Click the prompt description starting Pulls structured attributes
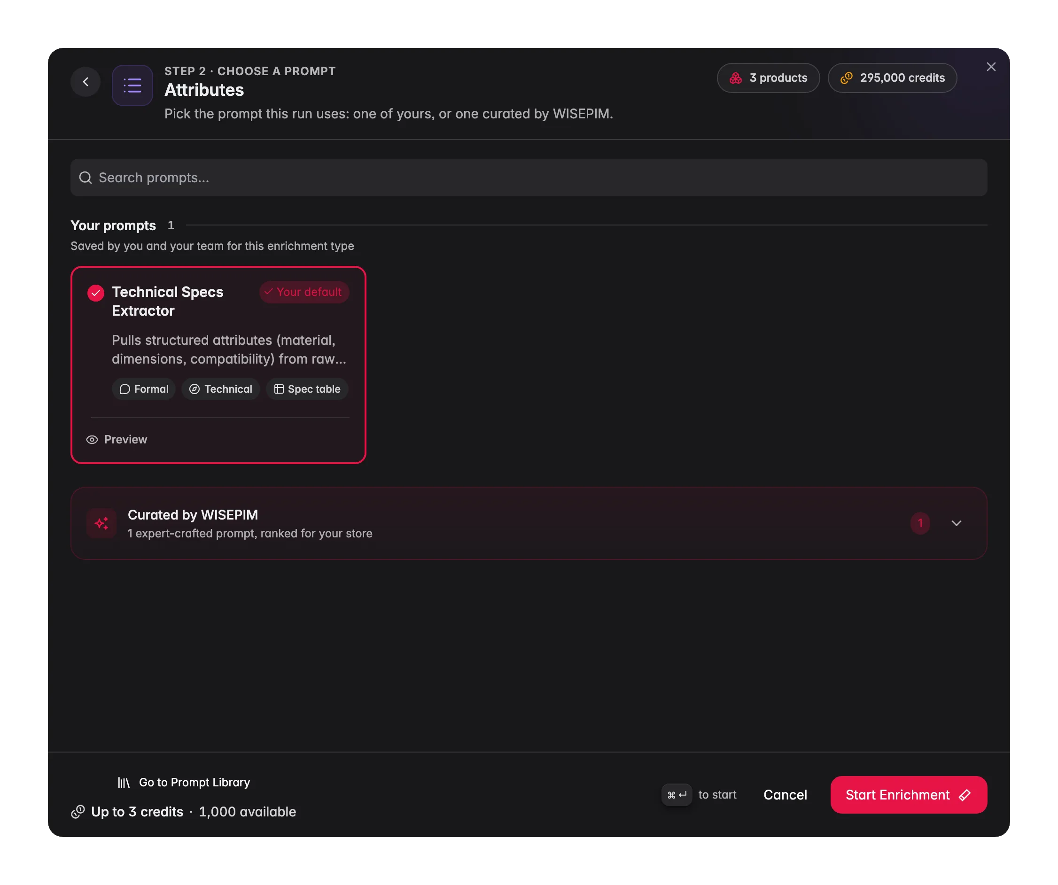The height and width of the screenshot is (885, 1058). (x=229, y=349)
